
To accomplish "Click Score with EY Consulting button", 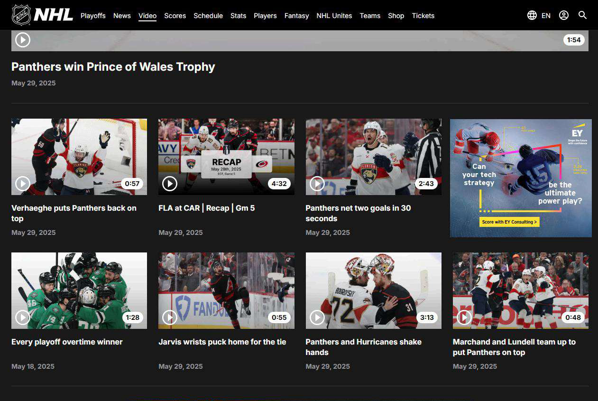I will pyautogui.click(x=509, y=222).
